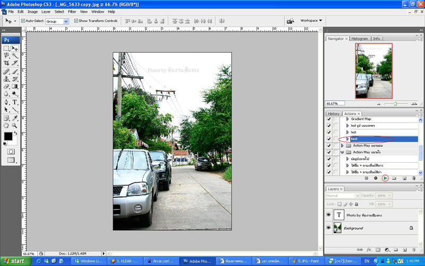
Task: Select the Magic Wand tool
Action: pyautogui.click(x=15, y=56)
